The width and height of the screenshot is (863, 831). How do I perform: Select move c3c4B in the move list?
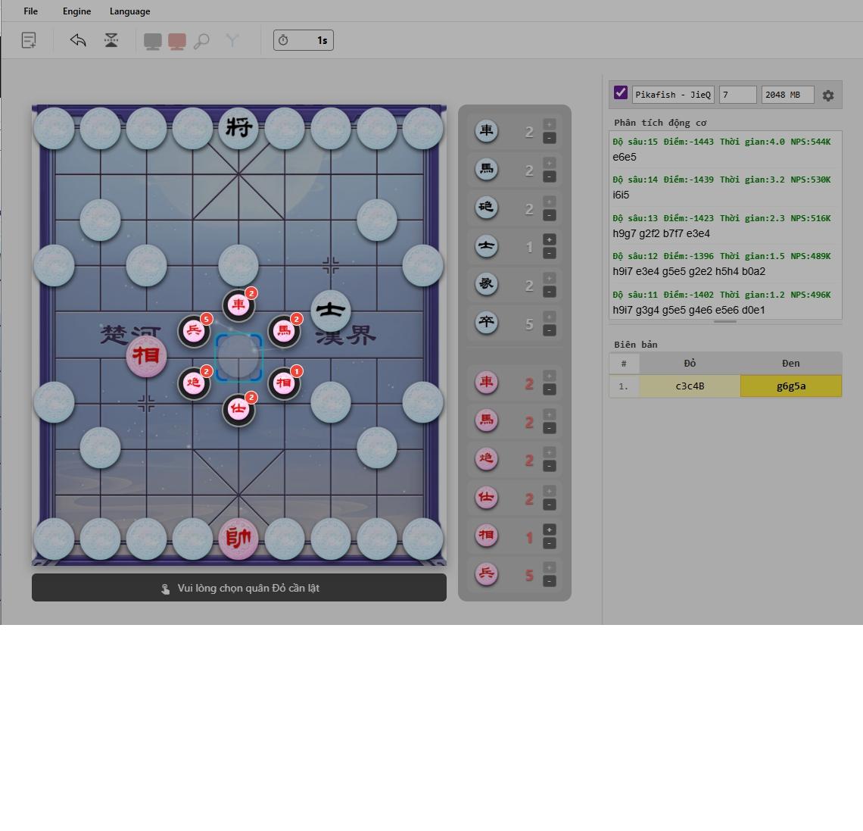(690, 386)
